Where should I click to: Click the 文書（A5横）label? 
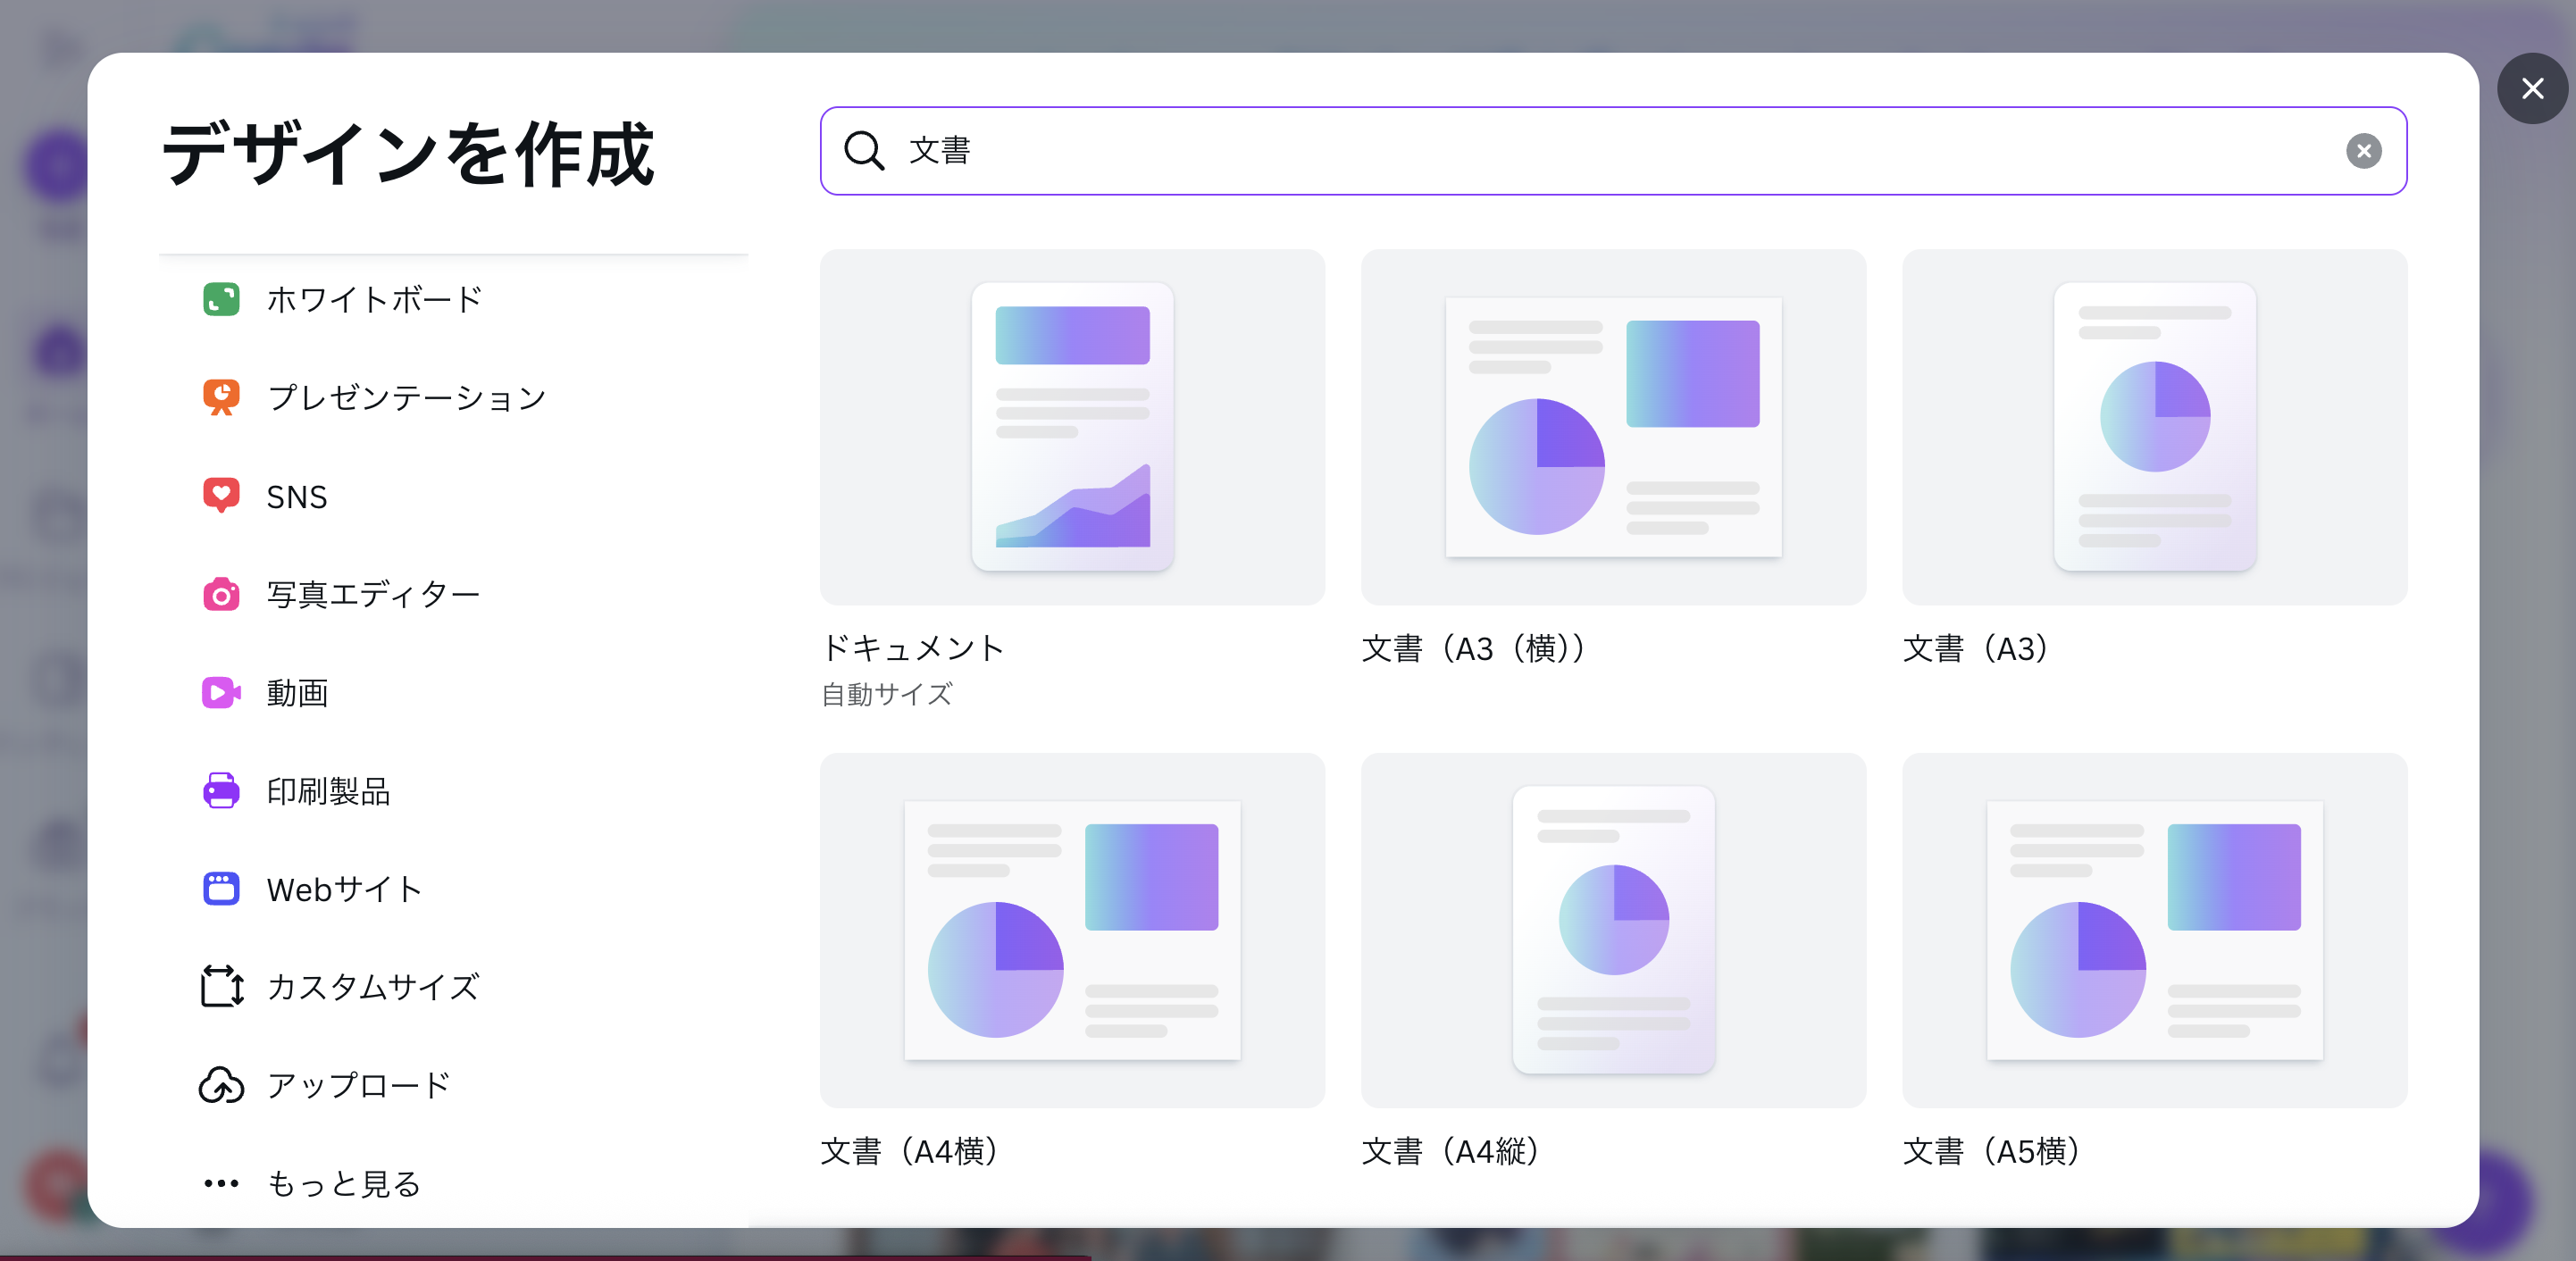1991,1151
